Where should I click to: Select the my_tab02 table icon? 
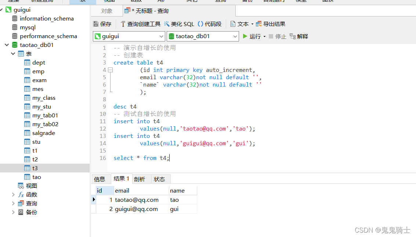coord(27,124)
